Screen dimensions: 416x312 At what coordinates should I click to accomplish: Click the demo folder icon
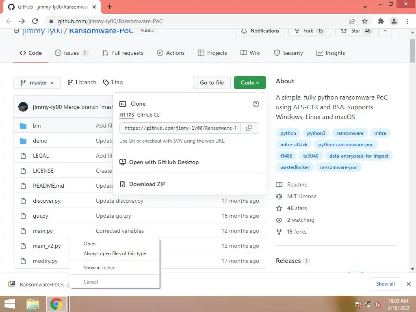point(23,141)
